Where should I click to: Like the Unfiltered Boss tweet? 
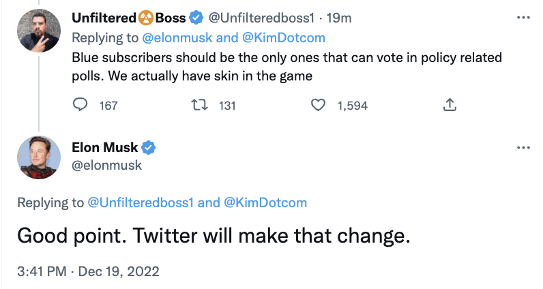click(318, 105)
